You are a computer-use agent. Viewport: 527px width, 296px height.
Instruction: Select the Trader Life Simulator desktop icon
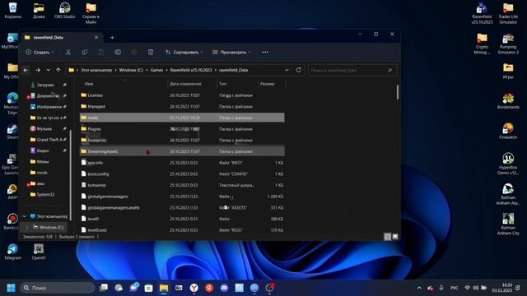coord(508,13)
